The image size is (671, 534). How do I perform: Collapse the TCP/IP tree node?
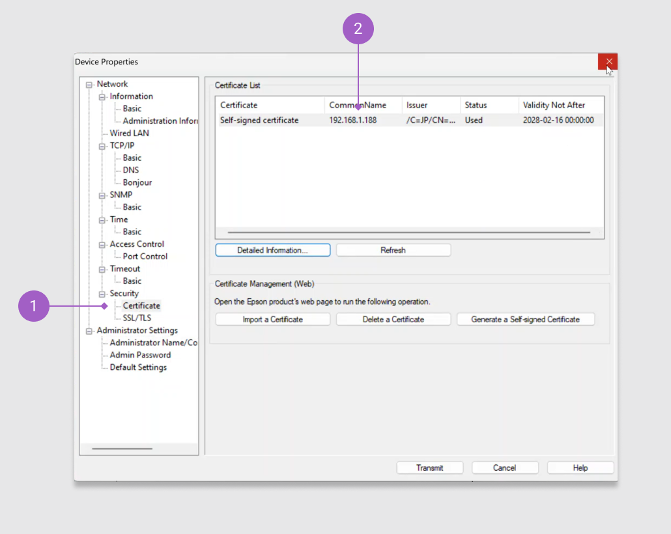(x=102, y=147)
